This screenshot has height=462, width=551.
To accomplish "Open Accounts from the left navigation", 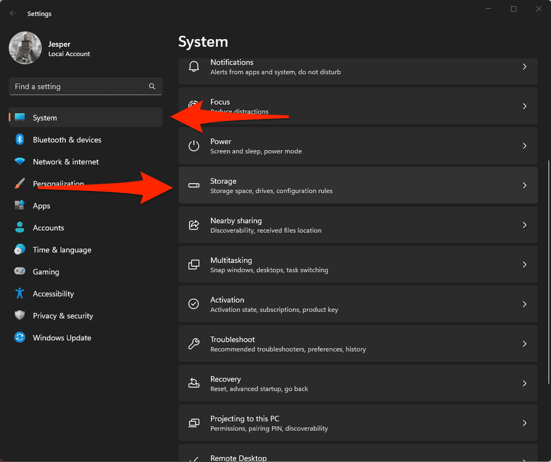I will tap(48, 228).
